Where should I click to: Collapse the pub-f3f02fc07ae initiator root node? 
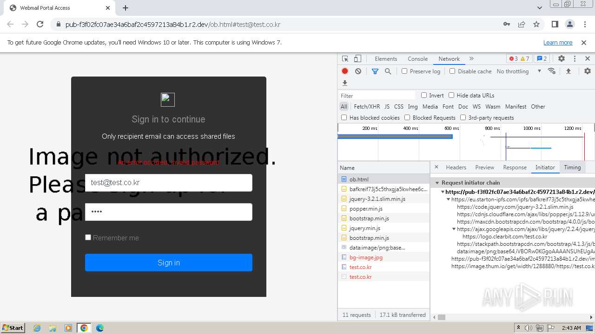tap(443, 192)
